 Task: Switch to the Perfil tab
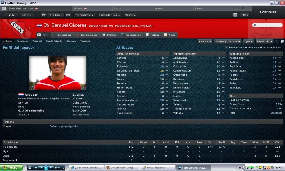coord(43,35)
